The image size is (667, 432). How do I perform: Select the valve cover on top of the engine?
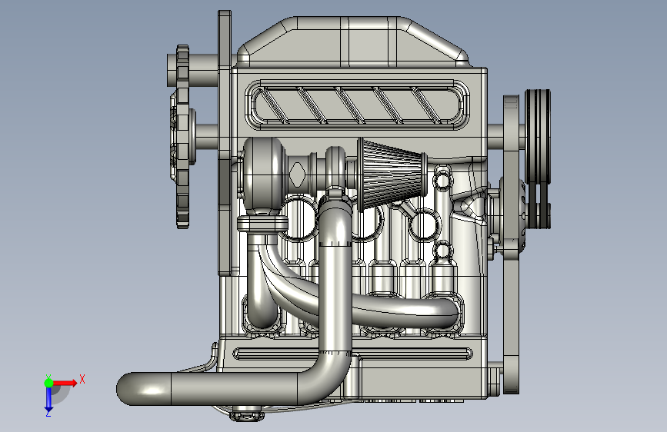coord(353,42)
